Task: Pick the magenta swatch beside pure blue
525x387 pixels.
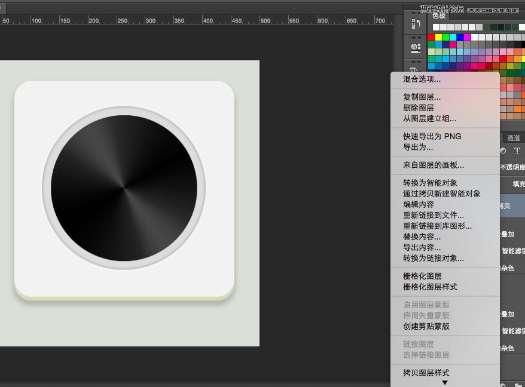Action: [x=468, y=37]
